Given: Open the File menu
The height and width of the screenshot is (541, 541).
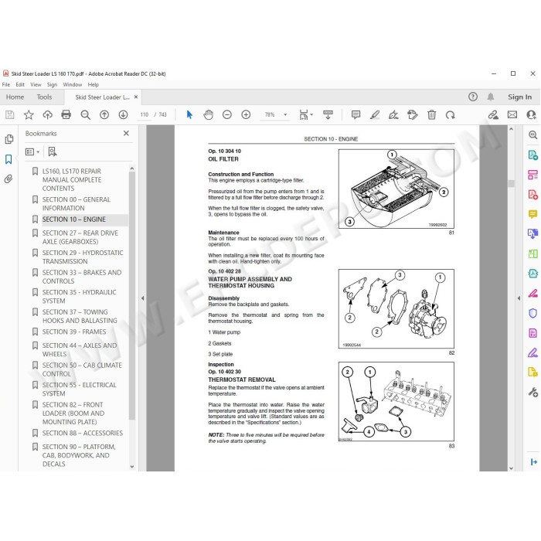Looking at the screenshot, I should pos(6,84).
